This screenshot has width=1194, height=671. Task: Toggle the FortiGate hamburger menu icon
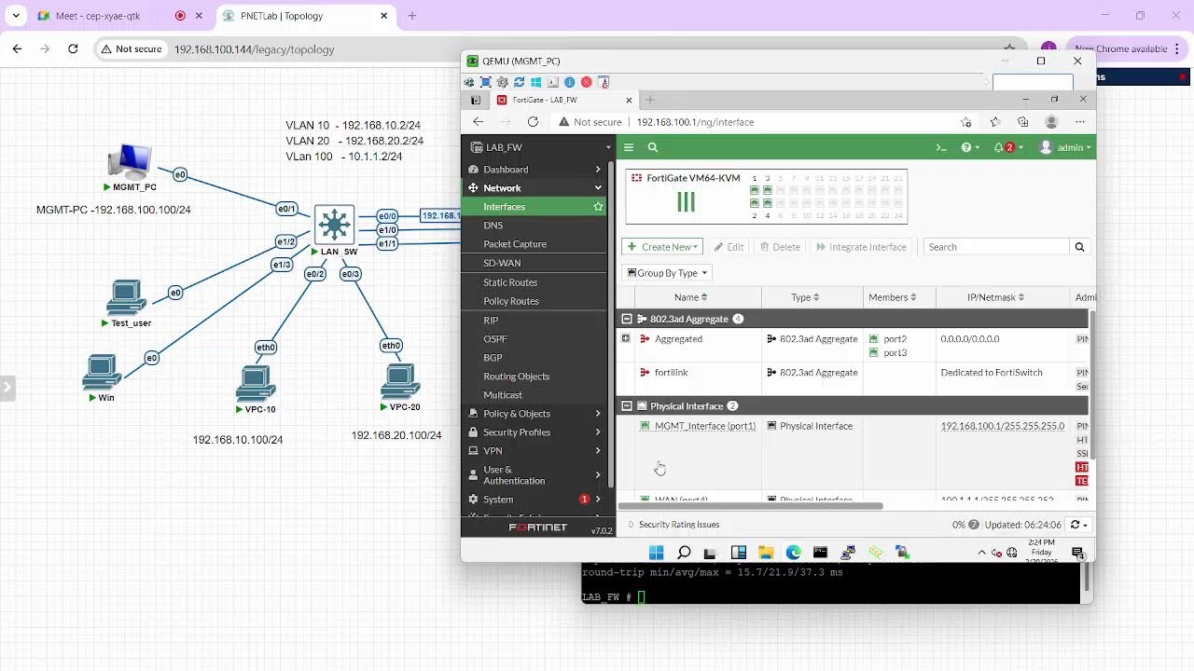tap(629, 147)
